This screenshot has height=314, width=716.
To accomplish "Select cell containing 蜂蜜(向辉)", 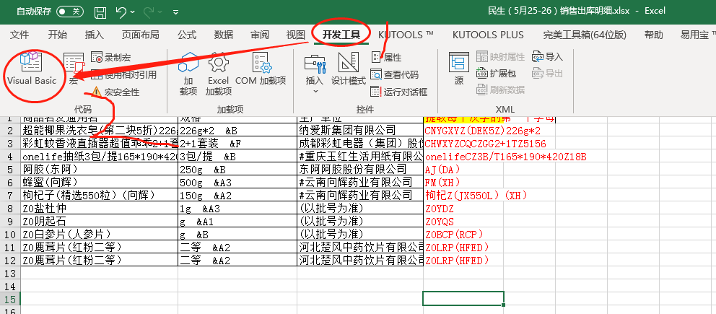I will pos(99,183).
